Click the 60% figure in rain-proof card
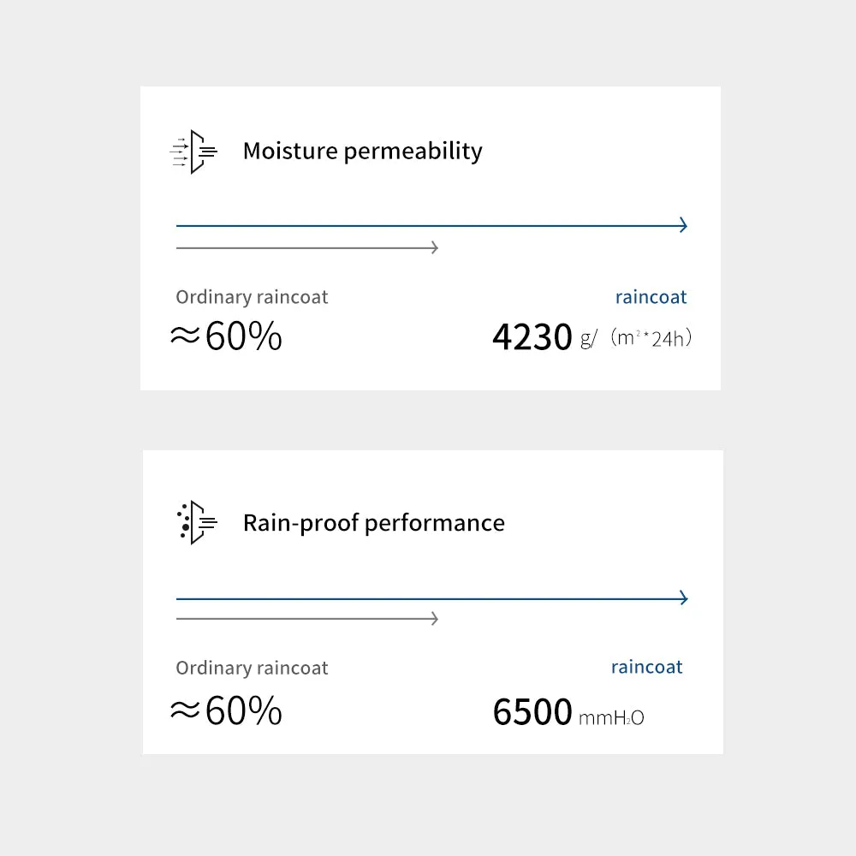The image size is (856, 856). click(x=243, y=710)
